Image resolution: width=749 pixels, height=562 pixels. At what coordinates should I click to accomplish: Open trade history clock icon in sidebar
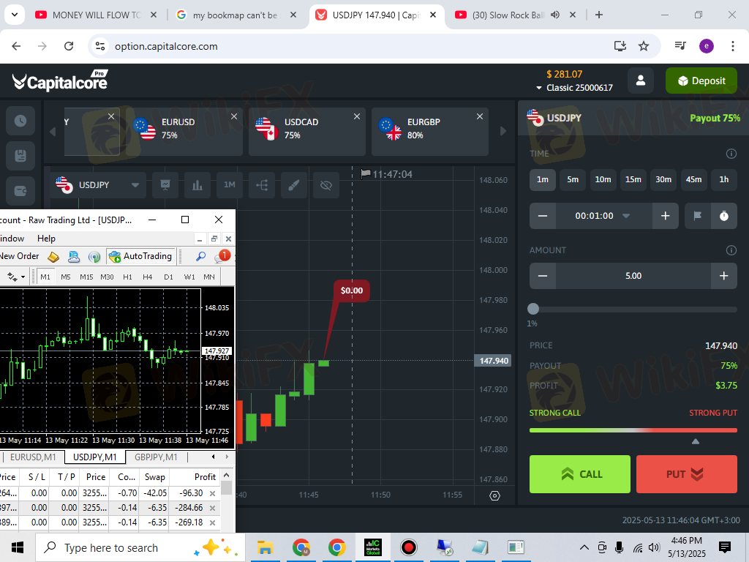coord(20,121)
